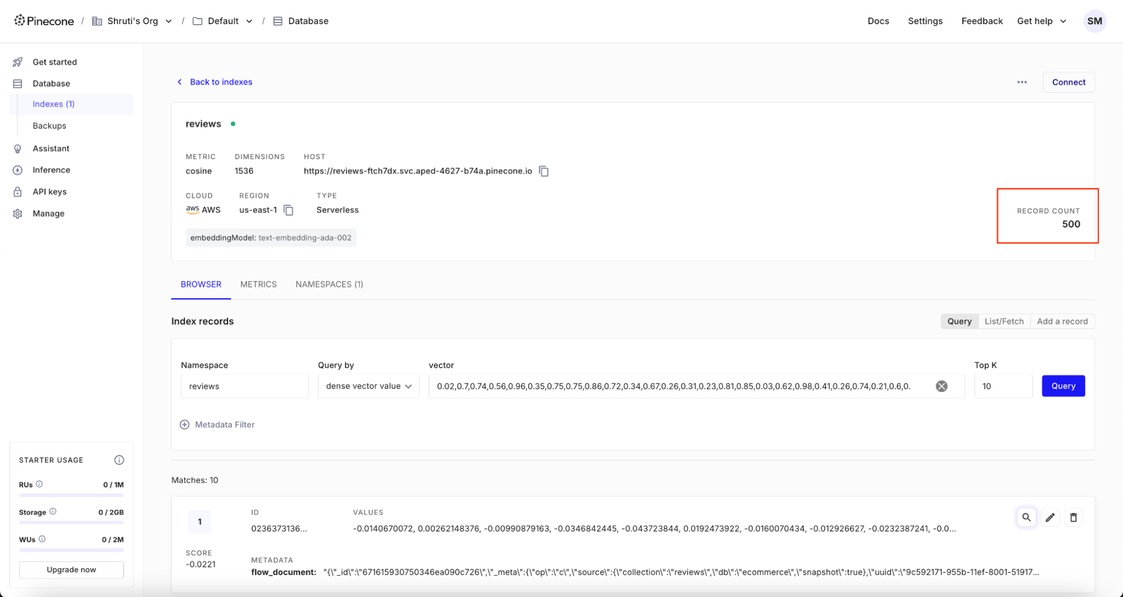Click the record count value 500
The height and width of the screenshot is (597, 1123).
pyautogui.click(x=1071, y=224)
